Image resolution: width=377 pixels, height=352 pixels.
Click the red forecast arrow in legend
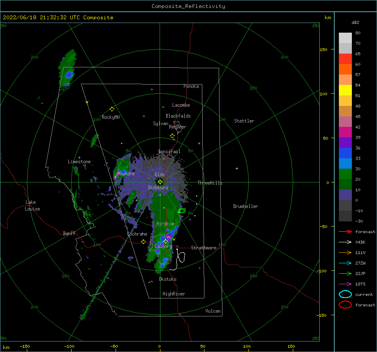tap(345, 231)
